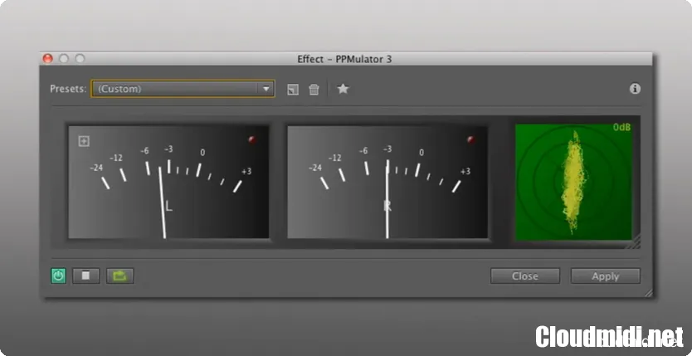The width and height of the screenshot is (692, 356).
Task: Open the Presets dropdown arrow
Action: coord(266,89)
